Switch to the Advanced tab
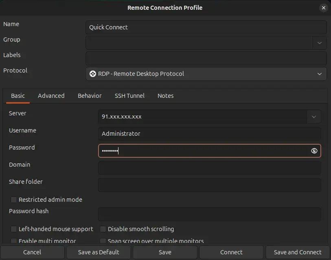331x260 pixels. click(x=51, y=96)
